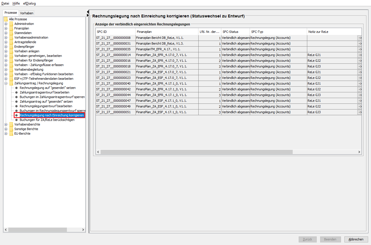
Task: Click gear icon for Rechnungslegungsentwurf bearbeiten
Action: pos(17,106)
